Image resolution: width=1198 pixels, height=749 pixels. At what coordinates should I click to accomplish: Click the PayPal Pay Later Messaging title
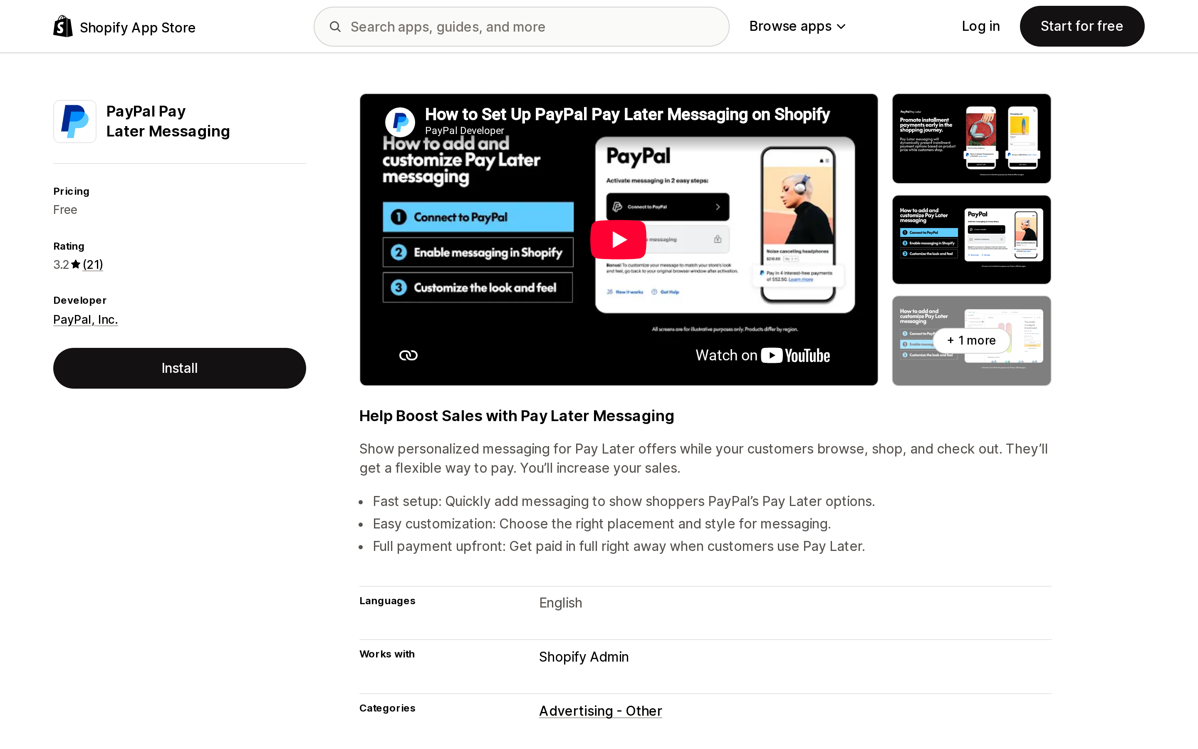[x=168, y=122]
